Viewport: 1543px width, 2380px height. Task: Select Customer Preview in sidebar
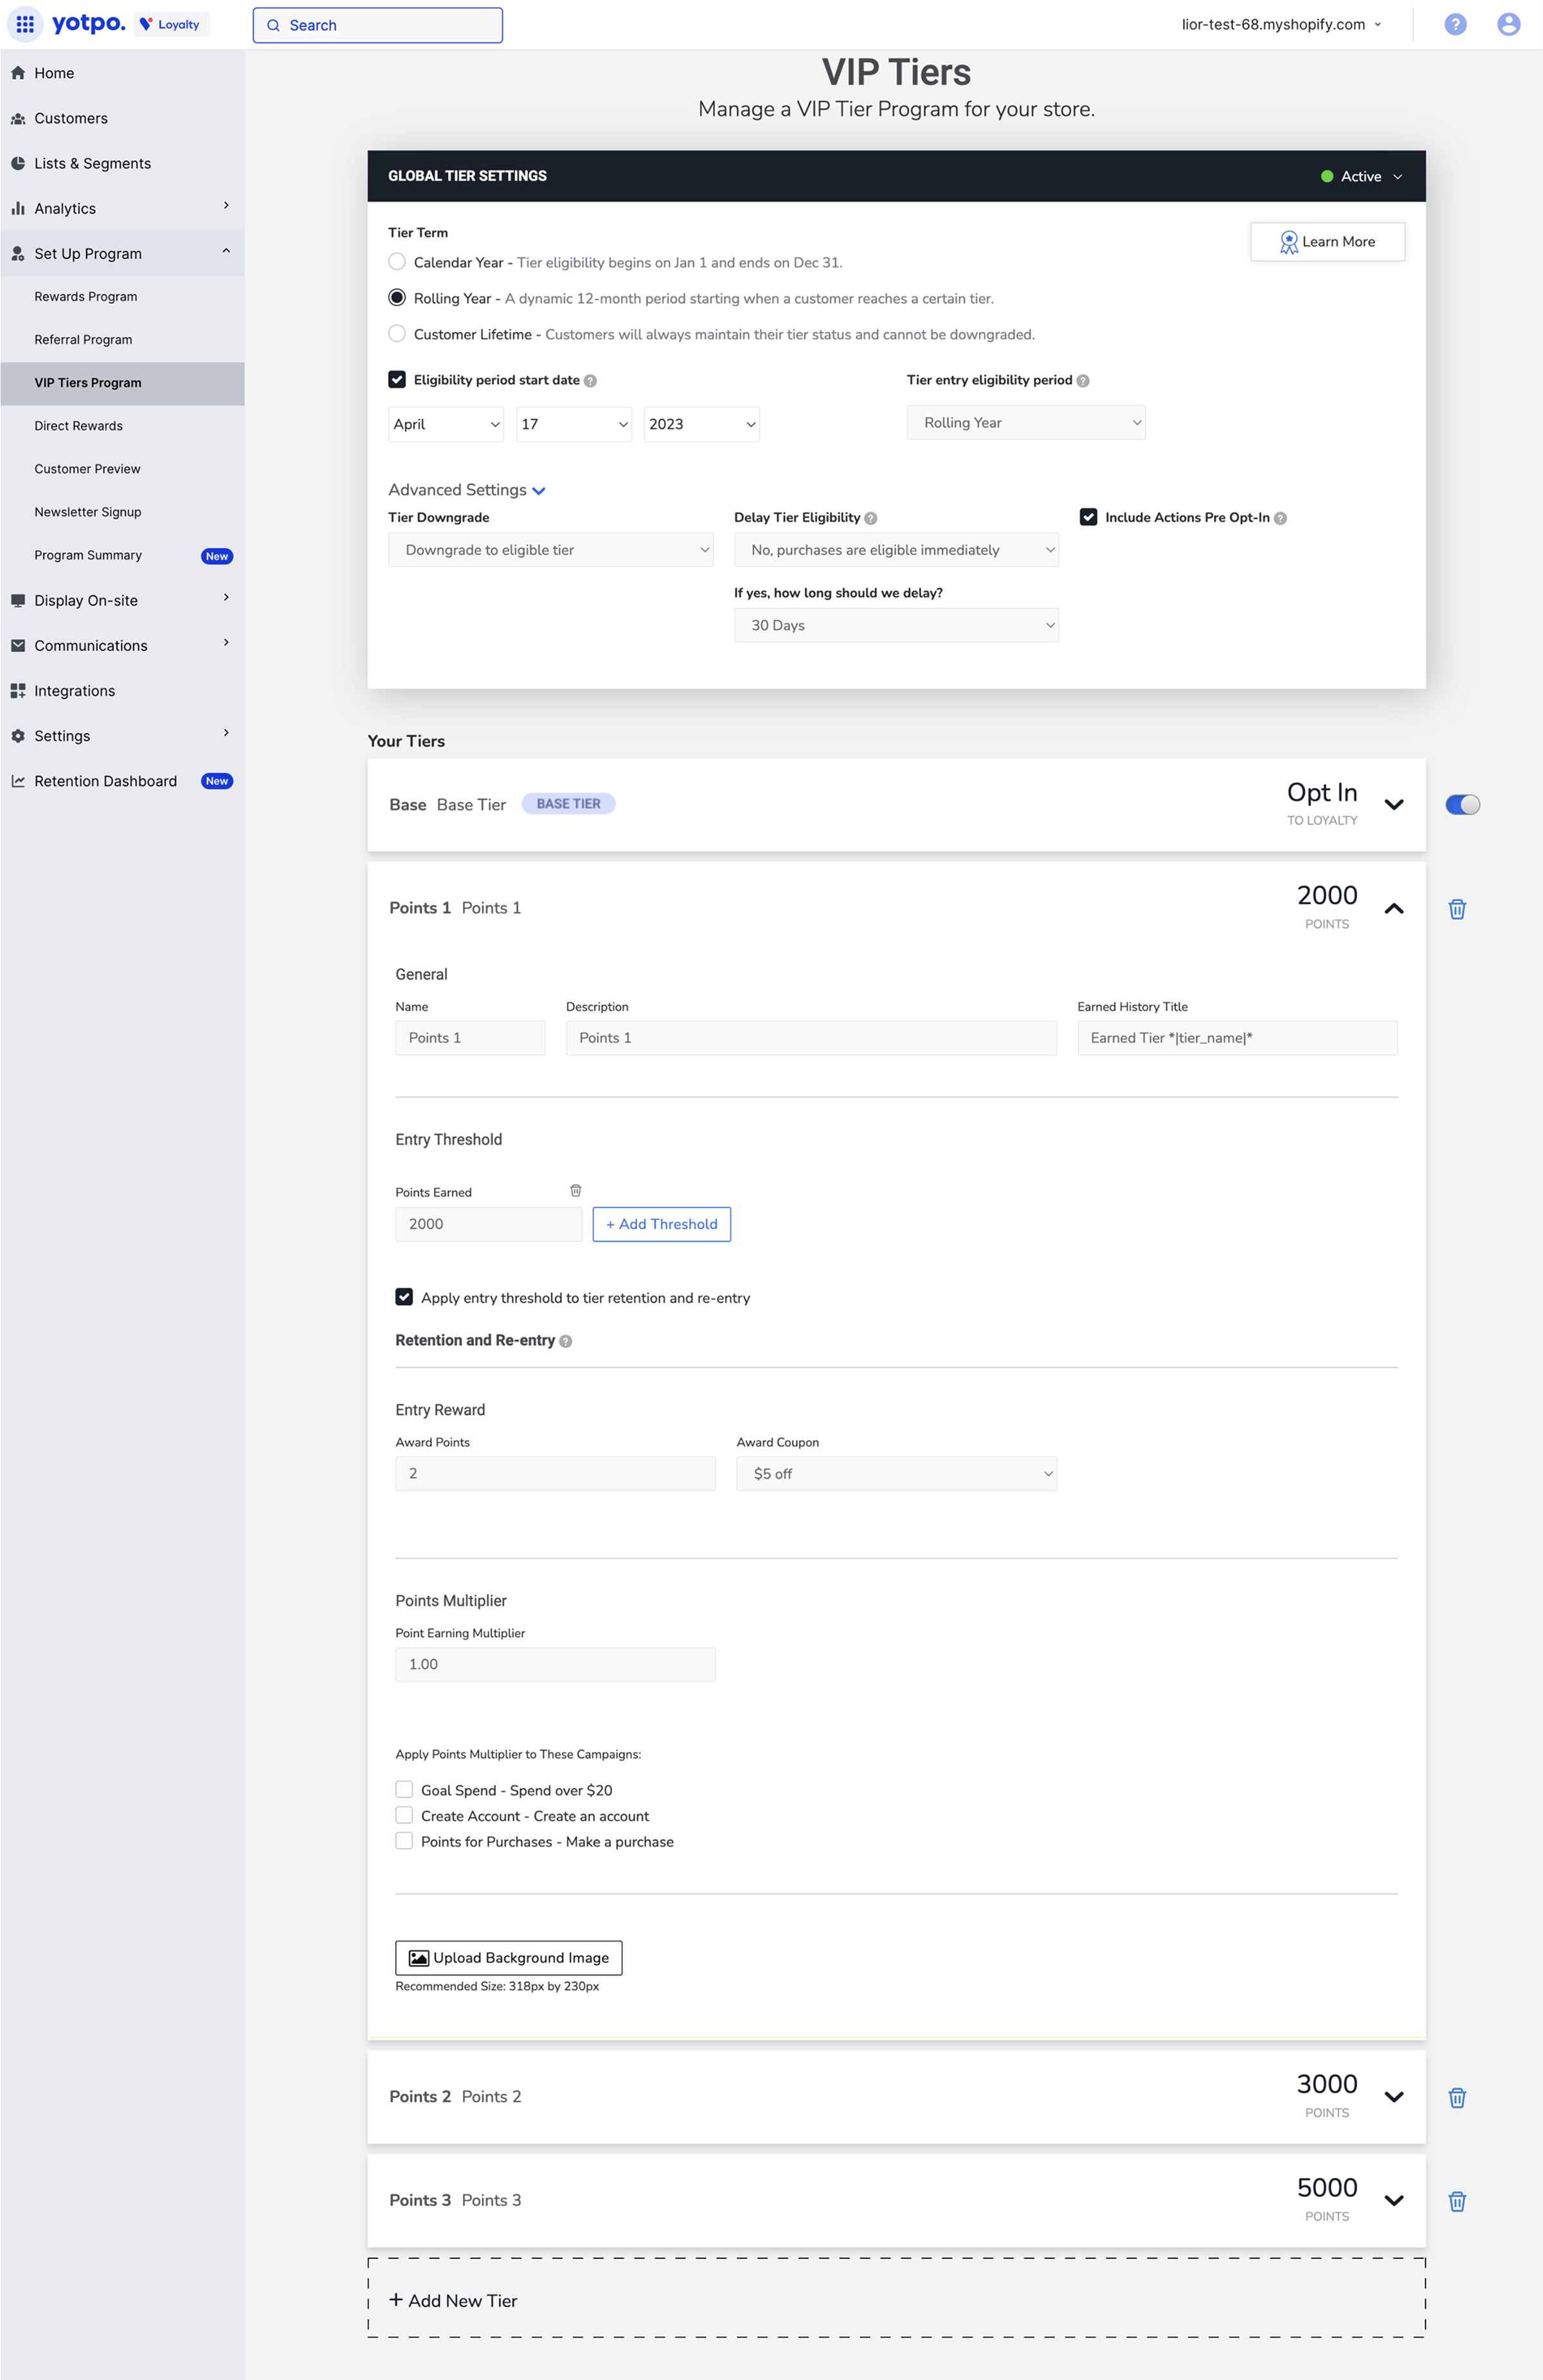coord(87,468)
